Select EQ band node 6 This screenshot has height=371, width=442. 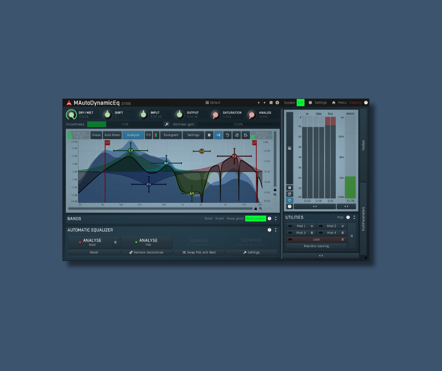(x=202, y=151)
